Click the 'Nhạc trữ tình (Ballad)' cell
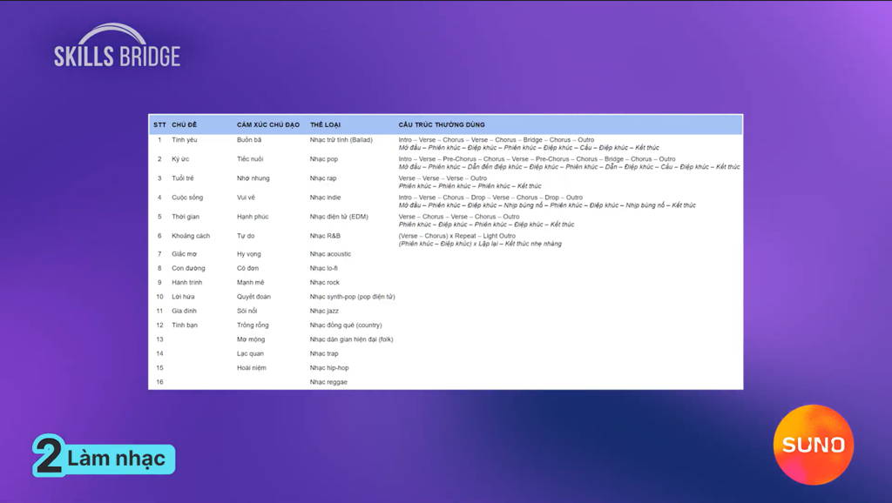This screenshot has height=503, width=892. pos(341,140)
